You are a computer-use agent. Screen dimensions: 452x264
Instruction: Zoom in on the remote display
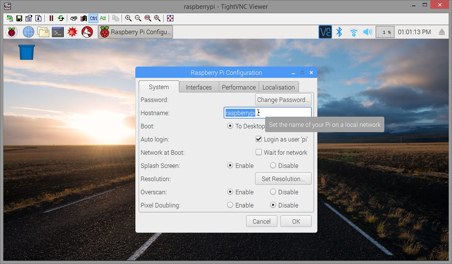(129, 18)
